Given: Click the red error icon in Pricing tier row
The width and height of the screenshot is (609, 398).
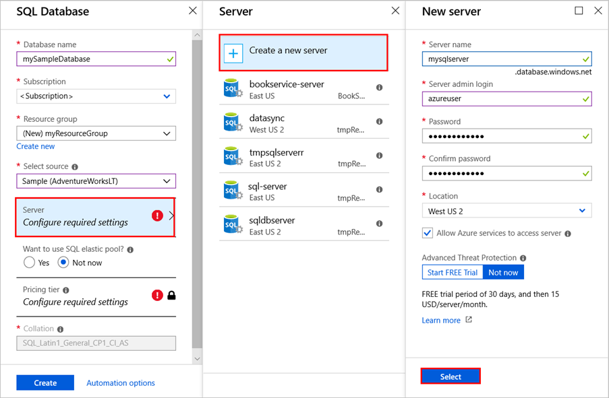Looking at the screenshot, I should pos(157,295).
